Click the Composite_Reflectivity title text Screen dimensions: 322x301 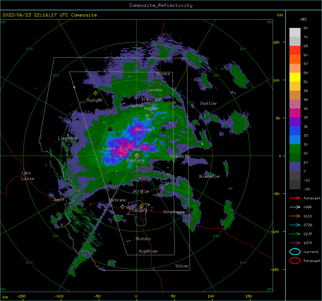click(161, 5)
